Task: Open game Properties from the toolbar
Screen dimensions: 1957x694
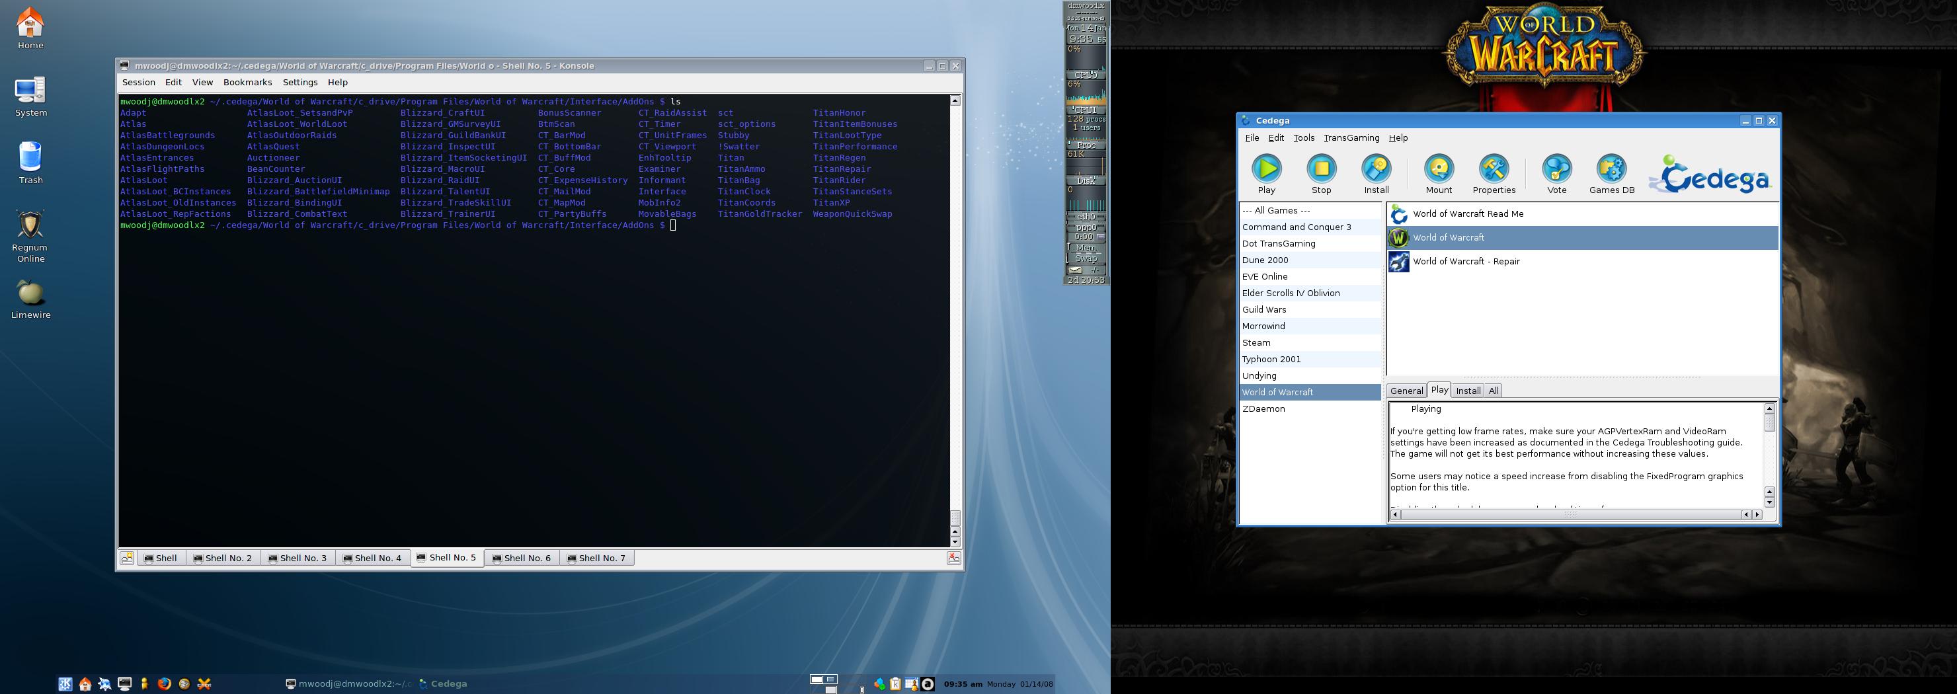Action: point(1494,174)
